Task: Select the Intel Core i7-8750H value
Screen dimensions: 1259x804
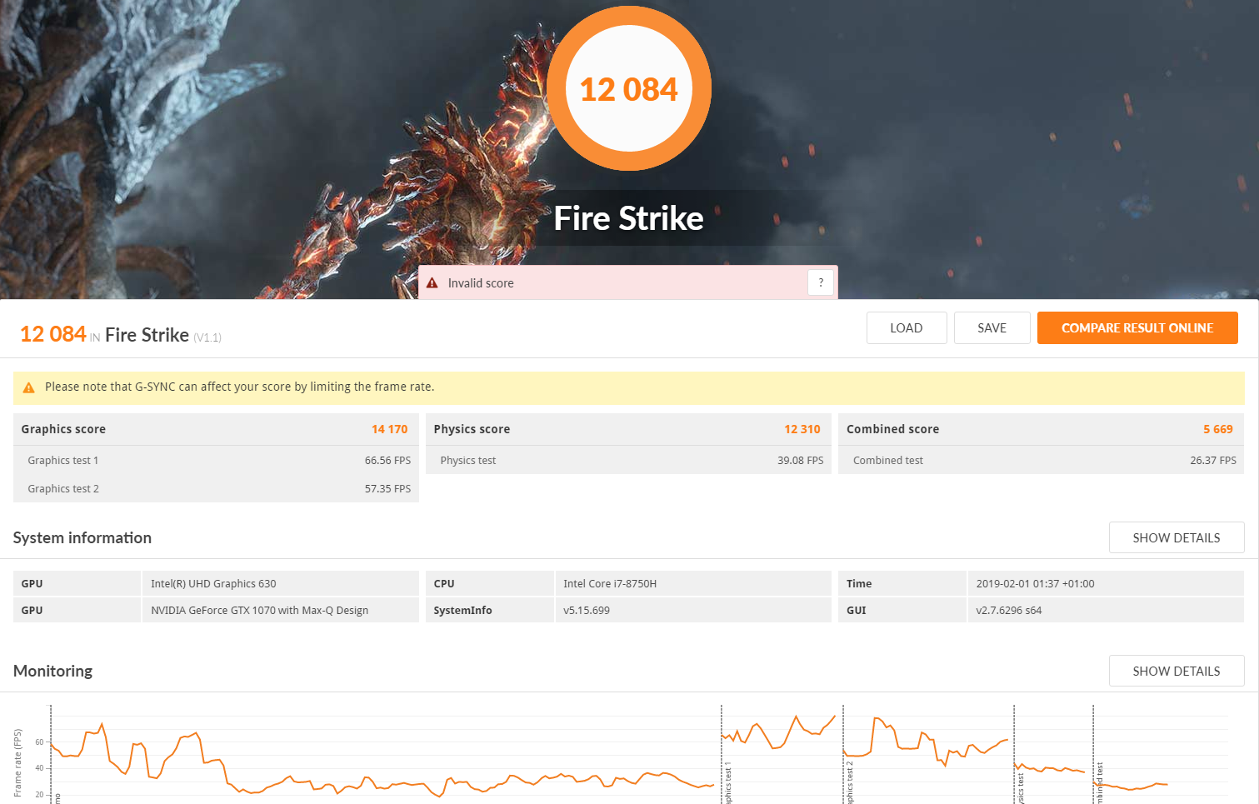Action: pyautogui.click(x=610, y=584)
